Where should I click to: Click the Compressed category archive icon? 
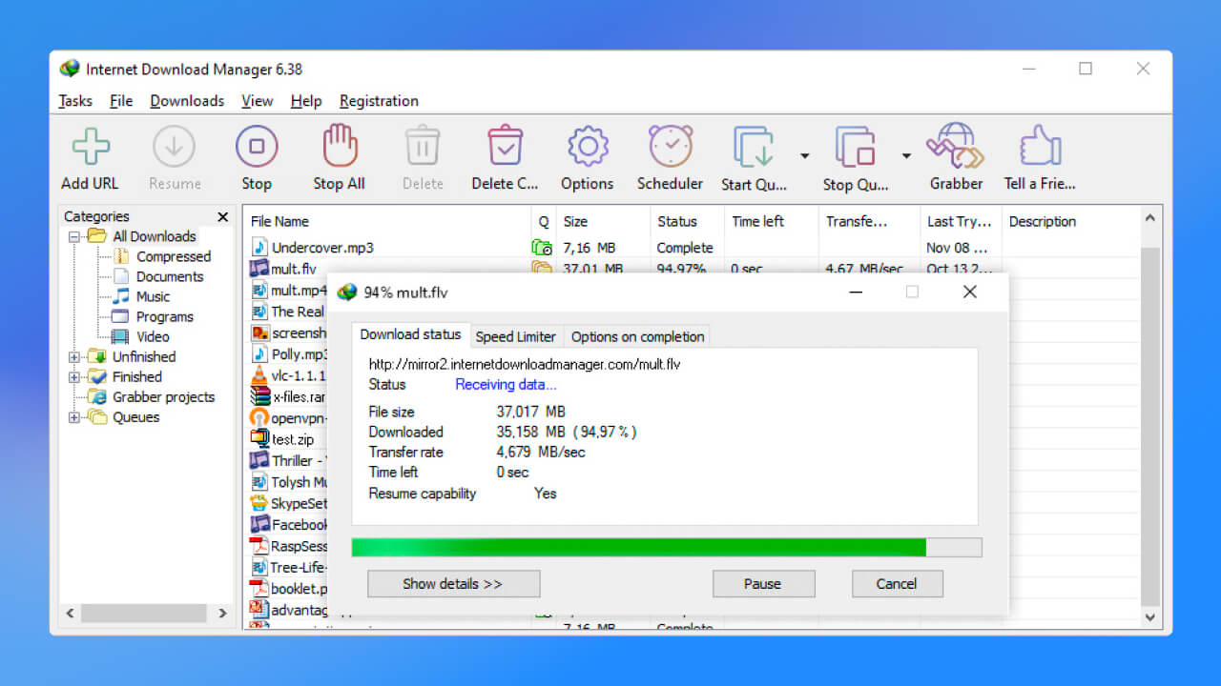(121, 256)
